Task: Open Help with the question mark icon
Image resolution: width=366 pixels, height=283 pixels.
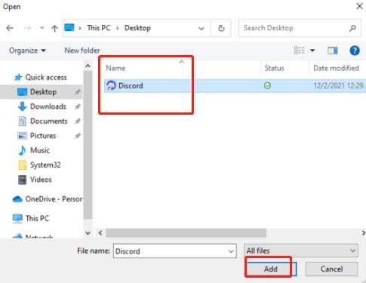Action: pyautogui.click(x=355, y=51)
